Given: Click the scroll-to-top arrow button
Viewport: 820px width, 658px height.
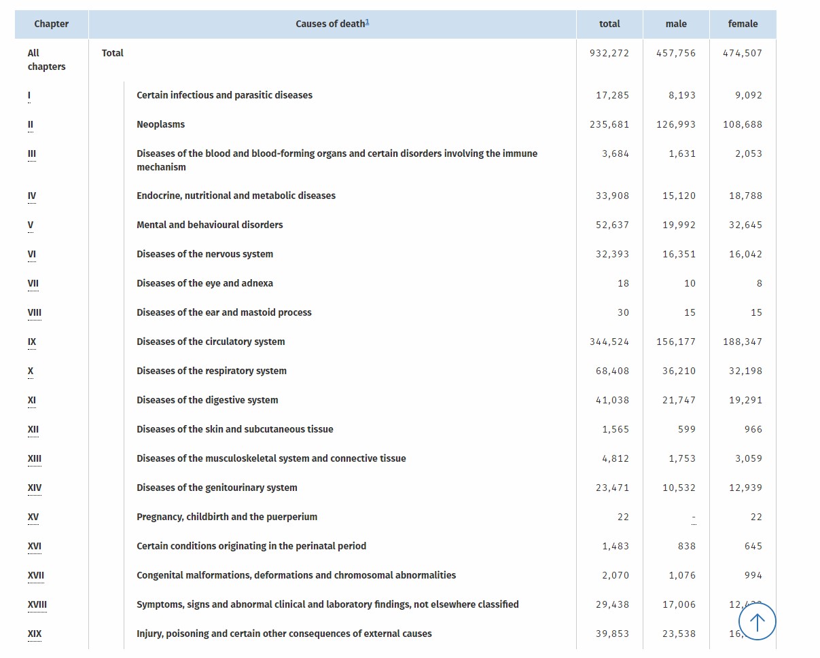Looking at the screenshot, I should tap(757, 621).
